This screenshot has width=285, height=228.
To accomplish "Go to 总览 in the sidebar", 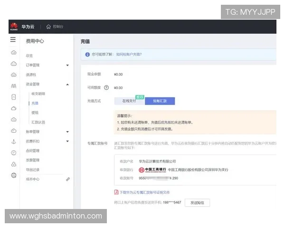I will point(29,56).
